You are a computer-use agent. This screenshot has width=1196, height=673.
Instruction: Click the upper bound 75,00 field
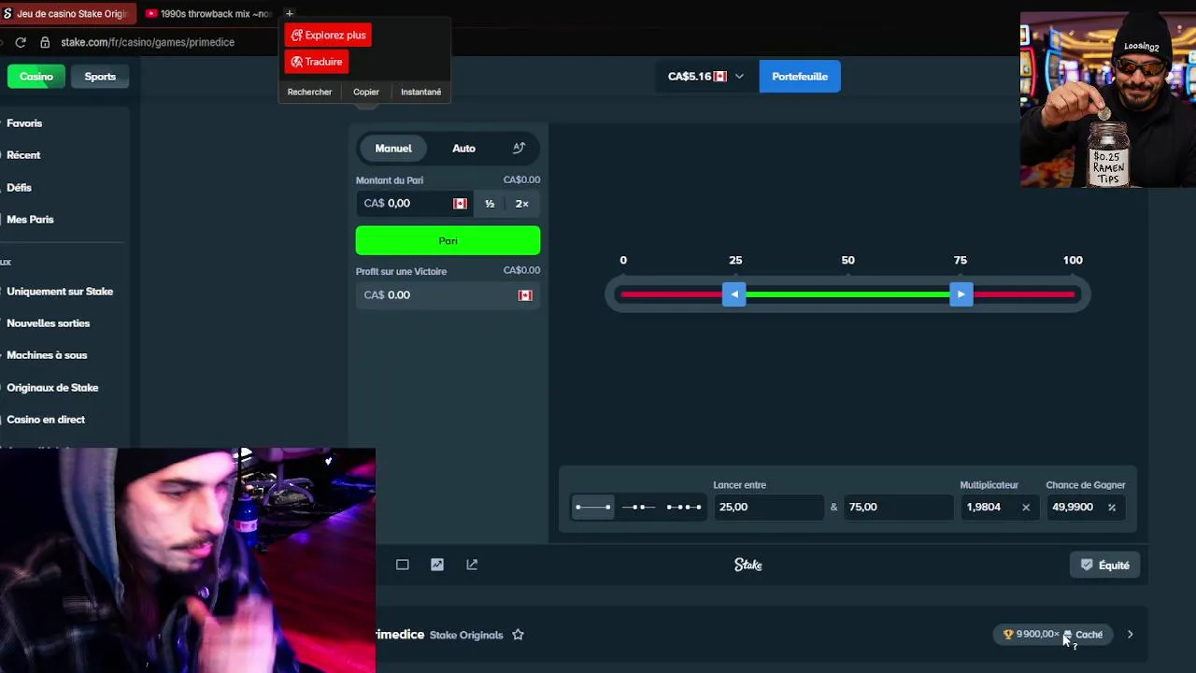(898, 507)
